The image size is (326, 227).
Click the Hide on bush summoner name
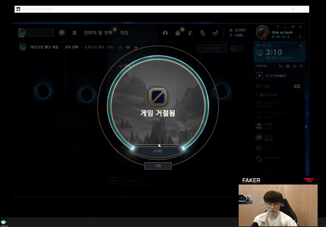[x=282, y=32]
